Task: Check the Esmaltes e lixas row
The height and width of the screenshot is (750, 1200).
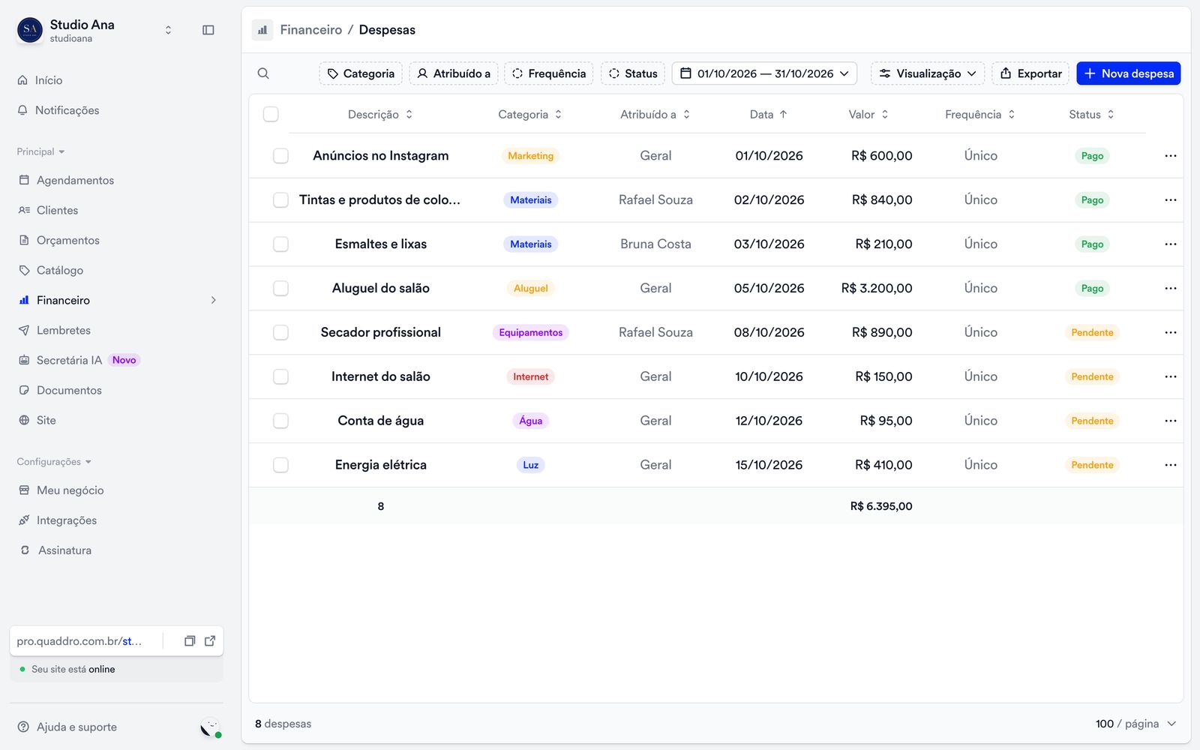Action: click(x=280, y=244)
